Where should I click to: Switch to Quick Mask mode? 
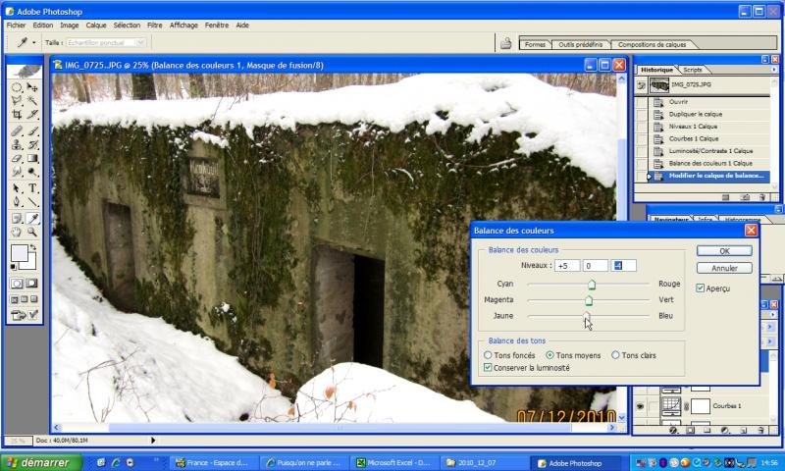31,284
